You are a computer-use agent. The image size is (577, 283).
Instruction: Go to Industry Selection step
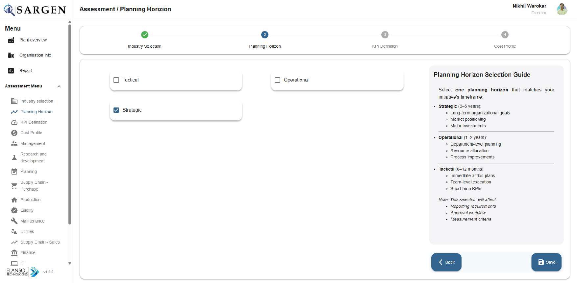point(144,35)
